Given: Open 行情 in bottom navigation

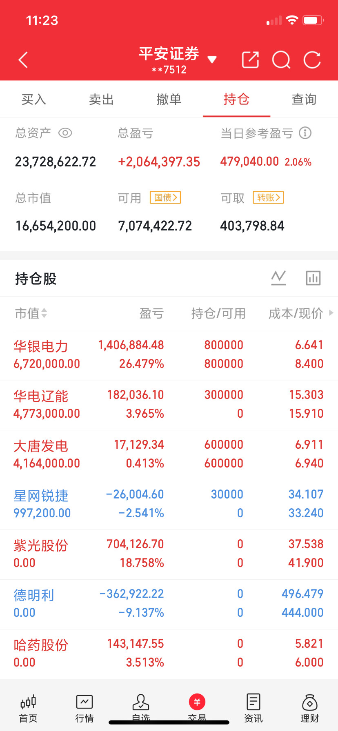Looking at the screenshot, I should [84, 709].
